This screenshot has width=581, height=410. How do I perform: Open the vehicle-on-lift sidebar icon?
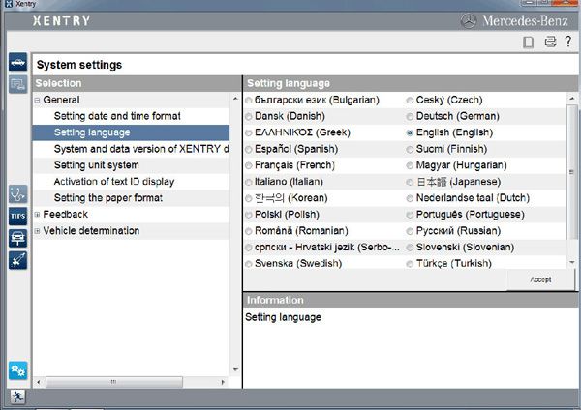point(17,238)
